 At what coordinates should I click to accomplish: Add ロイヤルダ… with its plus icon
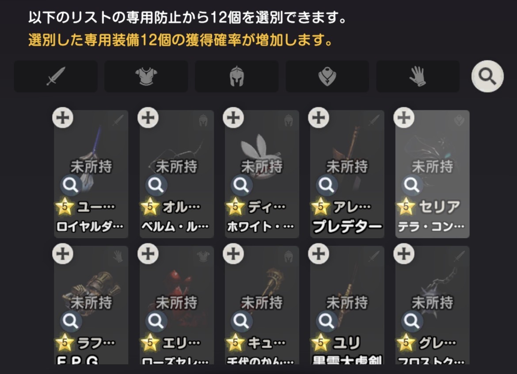click(63, 118)
